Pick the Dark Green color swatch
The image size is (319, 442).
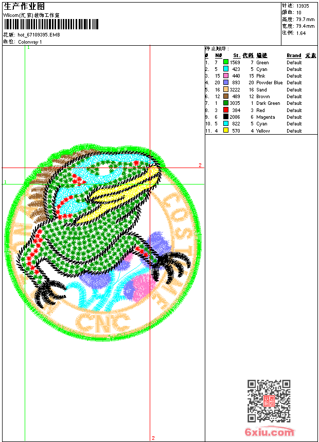[x=226, y=103]
